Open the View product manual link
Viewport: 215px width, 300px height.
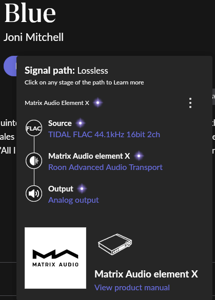pos(132,288)
